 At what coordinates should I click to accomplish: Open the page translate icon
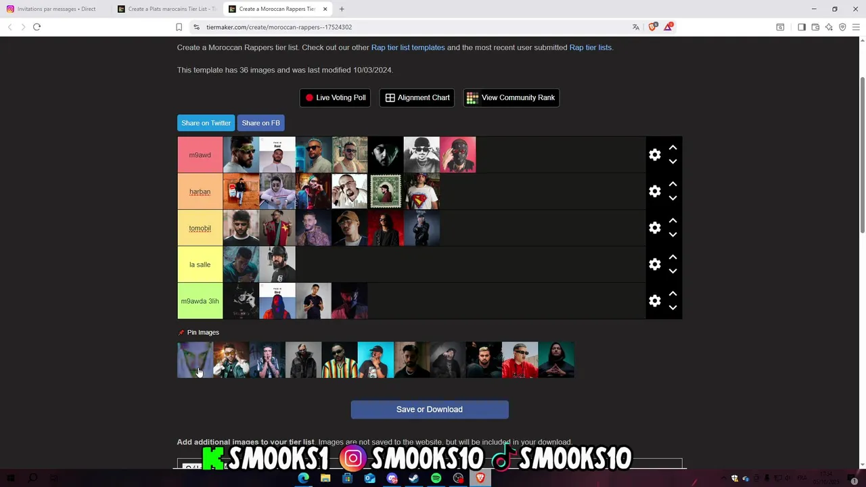pos(636,27)
